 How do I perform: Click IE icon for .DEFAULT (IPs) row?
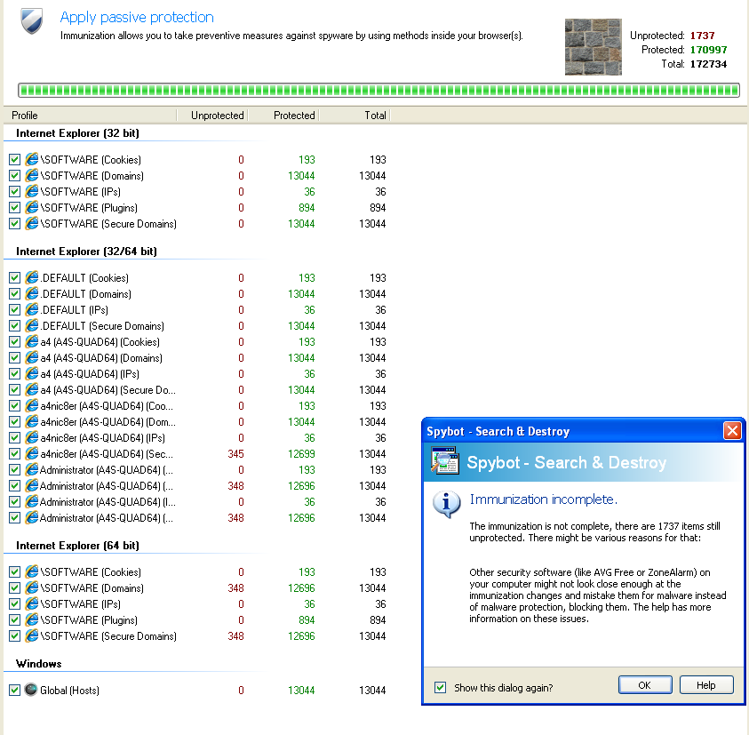point(31,310)
